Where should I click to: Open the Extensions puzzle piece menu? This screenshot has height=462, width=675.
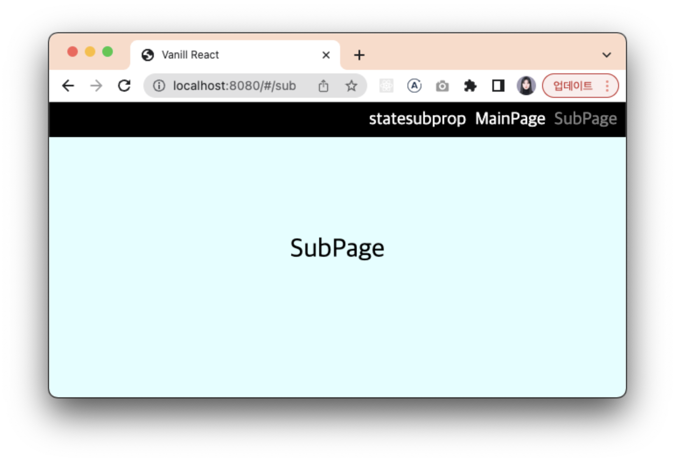coord(470,86)
